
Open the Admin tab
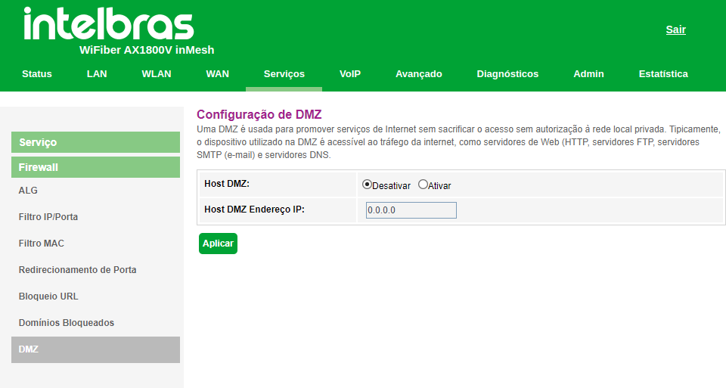click(x=588, y=74)
